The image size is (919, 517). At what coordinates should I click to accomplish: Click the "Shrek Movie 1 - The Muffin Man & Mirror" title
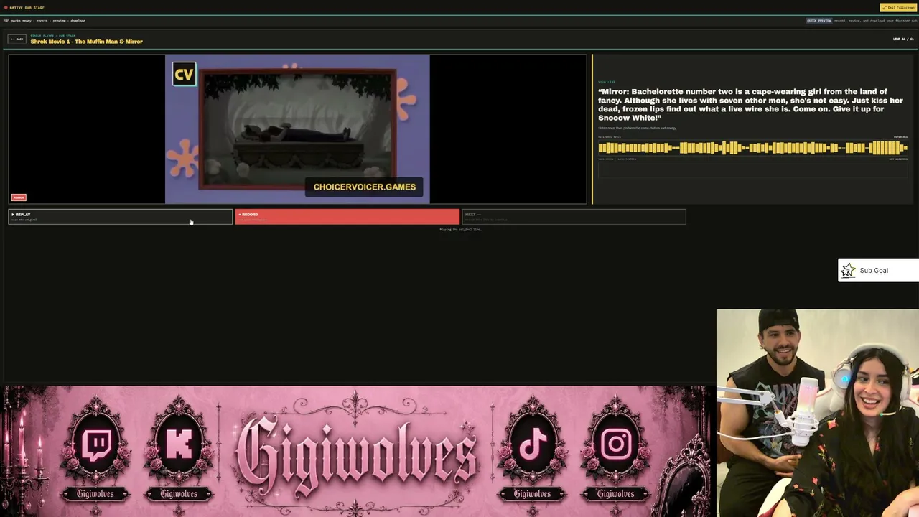click(x=87, y=42)
